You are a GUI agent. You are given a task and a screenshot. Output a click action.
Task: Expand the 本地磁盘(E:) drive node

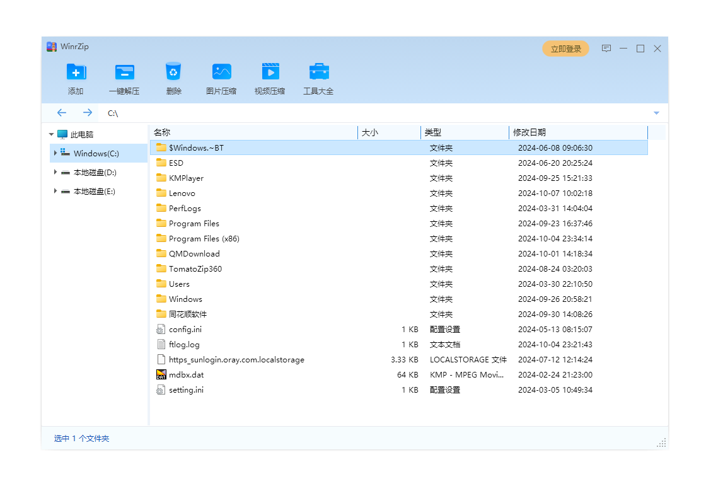pyautogui.click(x=55, y=191)
